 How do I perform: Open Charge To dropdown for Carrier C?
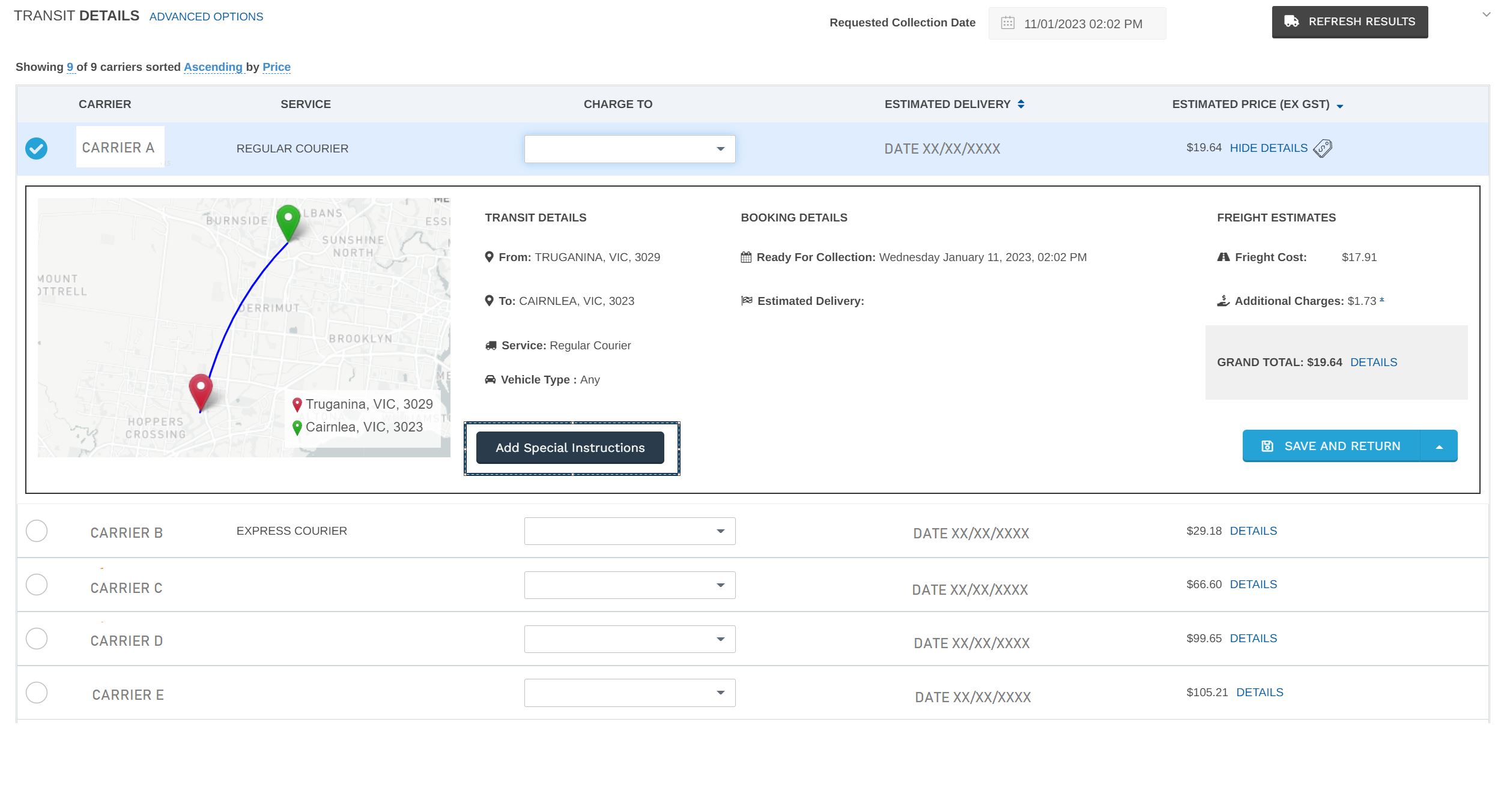click(x=629, y=585)
